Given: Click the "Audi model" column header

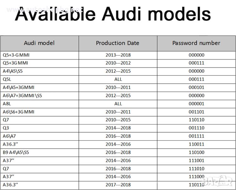Looking at the screenshot, I should tap(39, 43).
